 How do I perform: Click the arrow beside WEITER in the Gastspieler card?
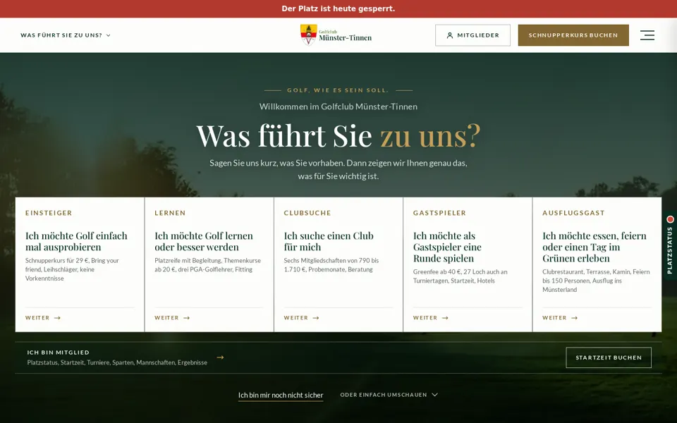(445, 318)
